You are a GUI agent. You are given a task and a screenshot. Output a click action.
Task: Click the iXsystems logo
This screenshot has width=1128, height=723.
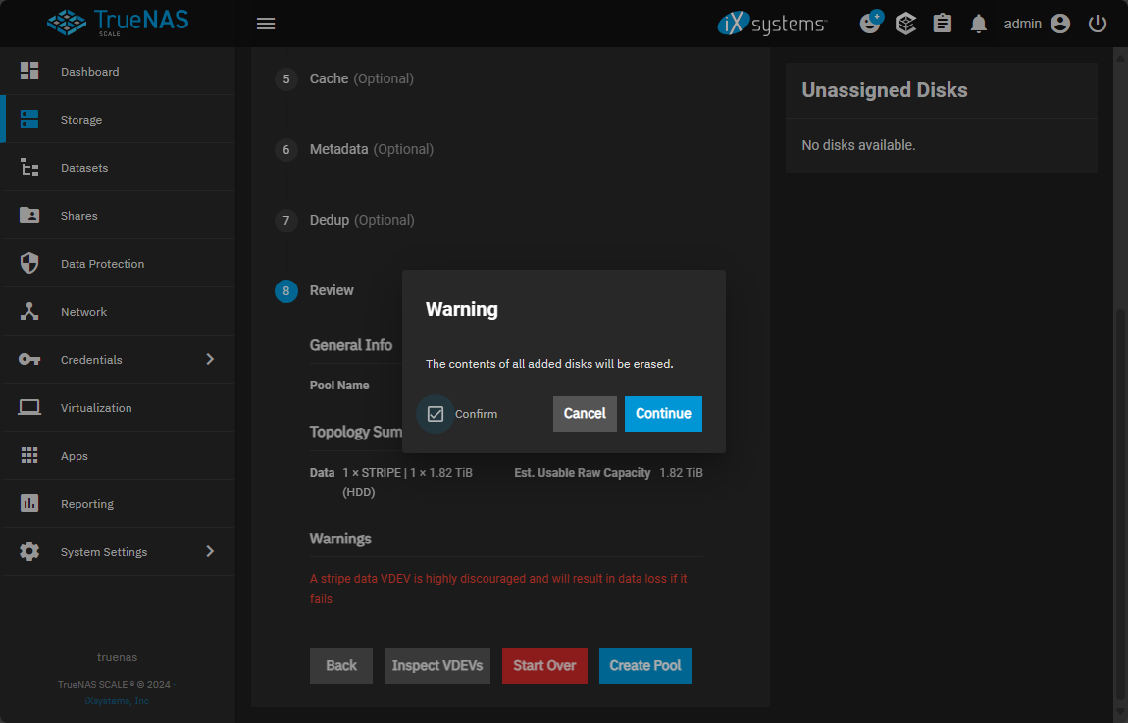coord(772,24)
